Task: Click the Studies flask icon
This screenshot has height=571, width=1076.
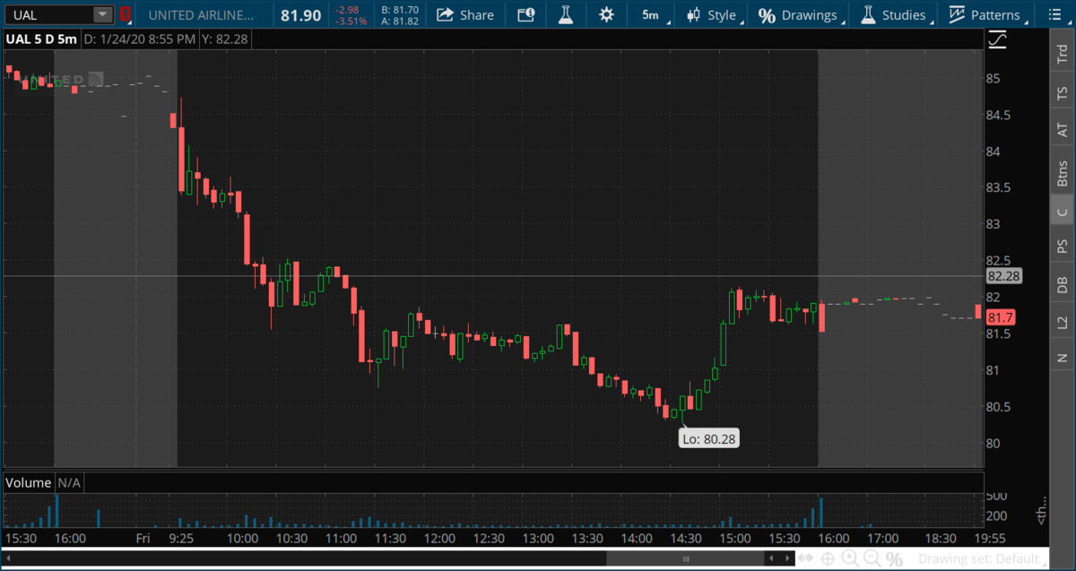Action: [867, 14]
